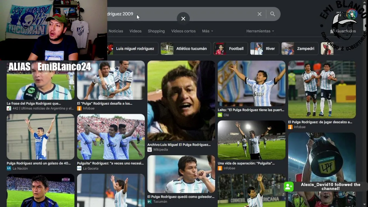Open the TN Sports interview image thumbnail
Viewport: 368px width, 207px height.
[x=41, y=80]
